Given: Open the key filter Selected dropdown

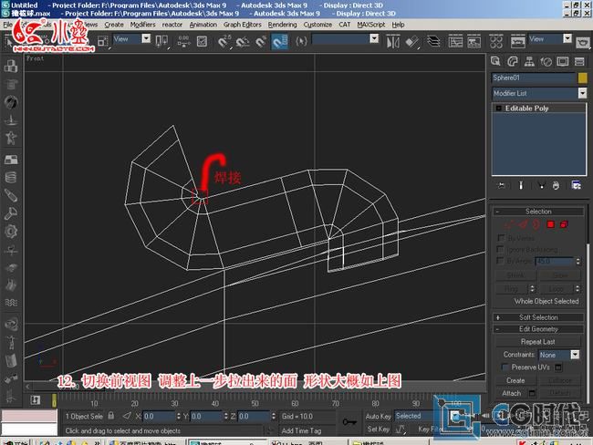Looking at the screenshot, I should [x=427, y=416].
